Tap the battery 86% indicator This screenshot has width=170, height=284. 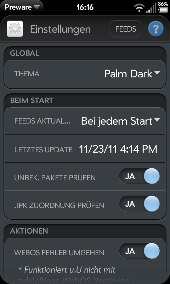tap(163, 7)
